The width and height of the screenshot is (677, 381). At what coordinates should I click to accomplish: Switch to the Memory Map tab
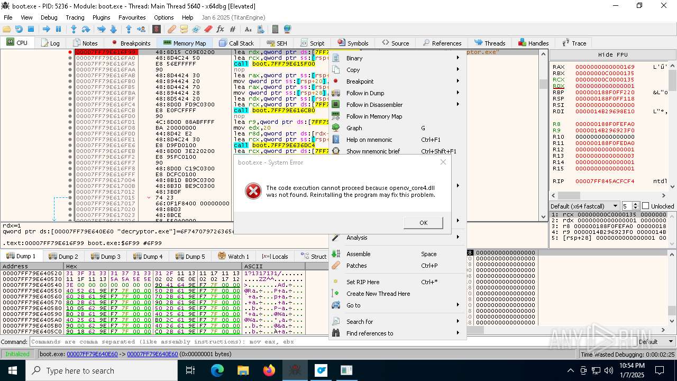[x=185, y=43]
